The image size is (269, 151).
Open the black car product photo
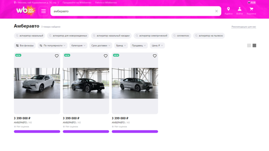(x=86, y=83)
